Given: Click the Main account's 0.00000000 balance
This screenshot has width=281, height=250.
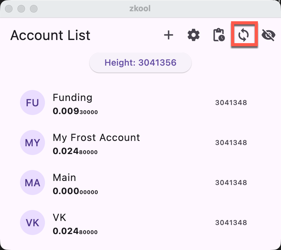Looking at the screenshot, I should click(75, 192).
